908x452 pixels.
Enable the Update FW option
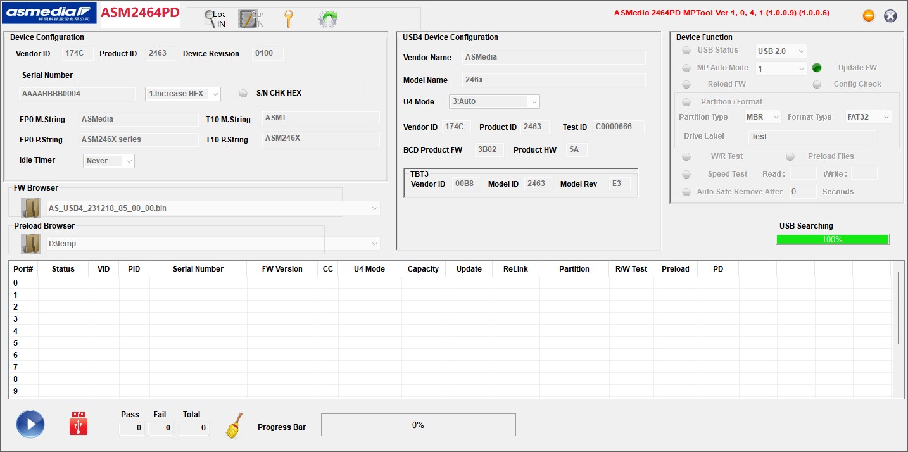pyautogui.click(x=817, y=68)
